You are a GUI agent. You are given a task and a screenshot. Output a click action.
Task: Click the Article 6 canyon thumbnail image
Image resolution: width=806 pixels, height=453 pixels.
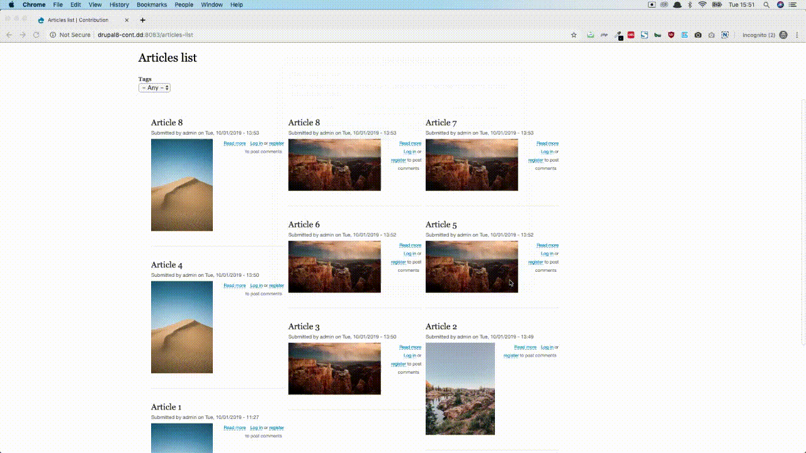click(334, 267)
